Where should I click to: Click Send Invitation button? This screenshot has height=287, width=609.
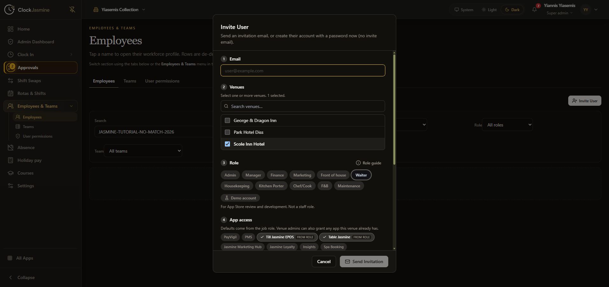364,262
